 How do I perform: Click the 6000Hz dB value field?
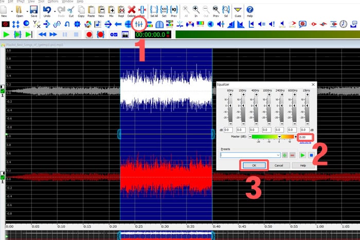pyautogui.click(x=292, y=130)
